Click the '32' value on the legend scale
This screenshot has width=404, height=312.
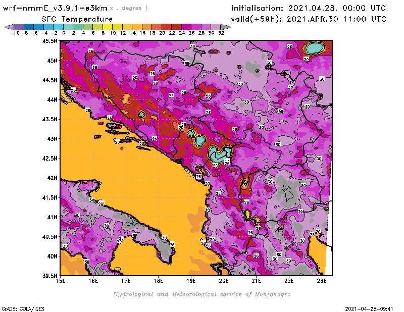pyautogui.click(x=221, y=33)
